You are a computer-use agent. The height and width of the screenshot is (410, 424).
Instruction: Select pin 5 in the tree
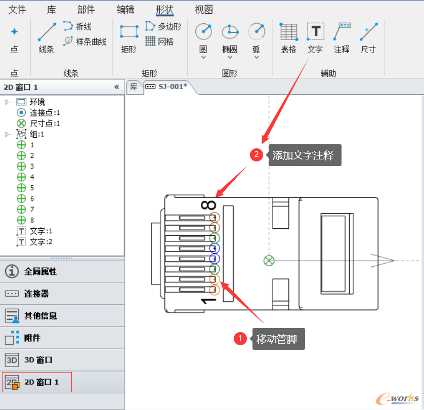tap(26, 188)
